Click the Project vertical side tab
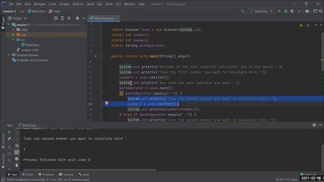 click(x=3, y=23)
